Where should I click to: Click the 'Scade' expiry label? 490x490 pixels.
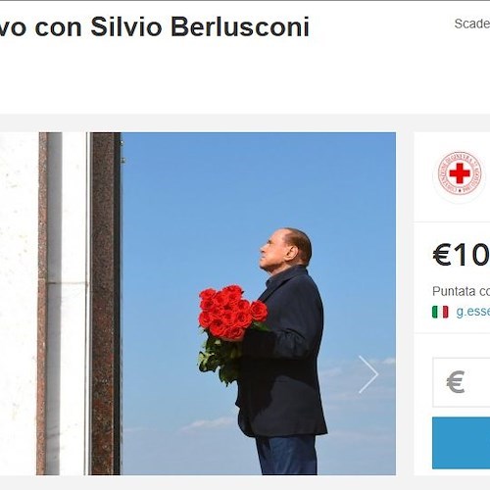coord(472,24)
